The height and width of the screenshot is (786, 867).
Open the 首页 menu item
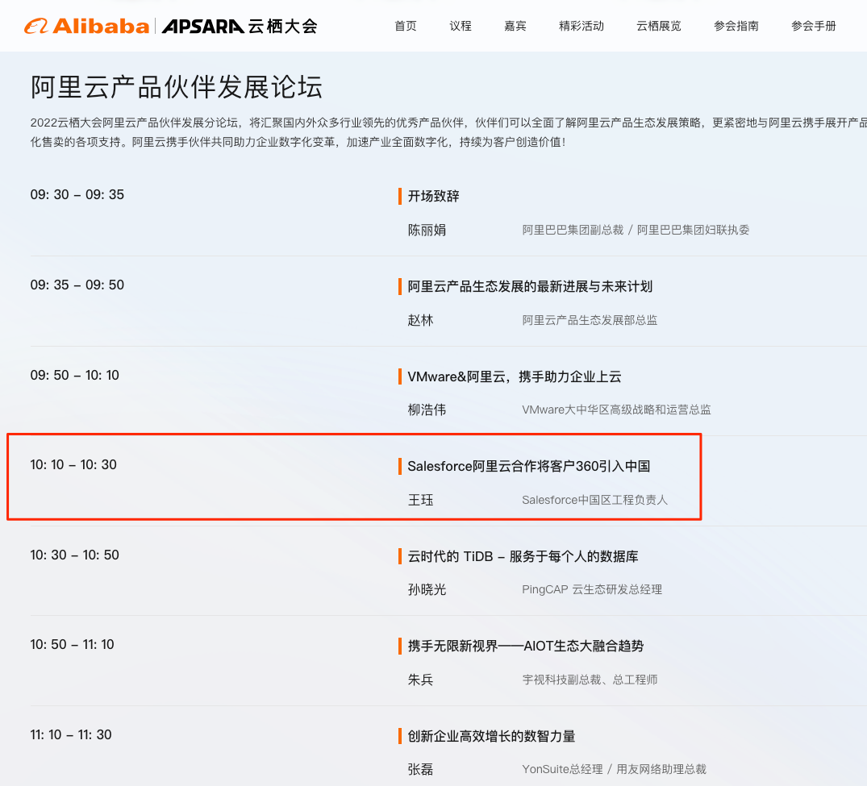[406, 26]
